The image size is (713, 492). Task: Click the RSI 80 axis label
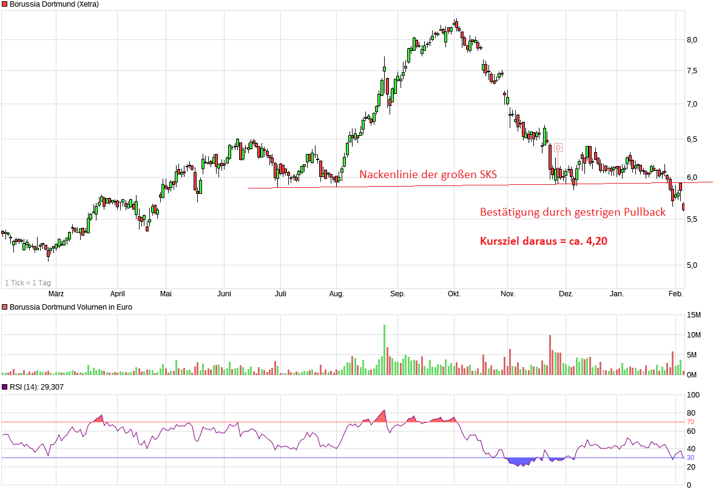(x=691, y=413)
